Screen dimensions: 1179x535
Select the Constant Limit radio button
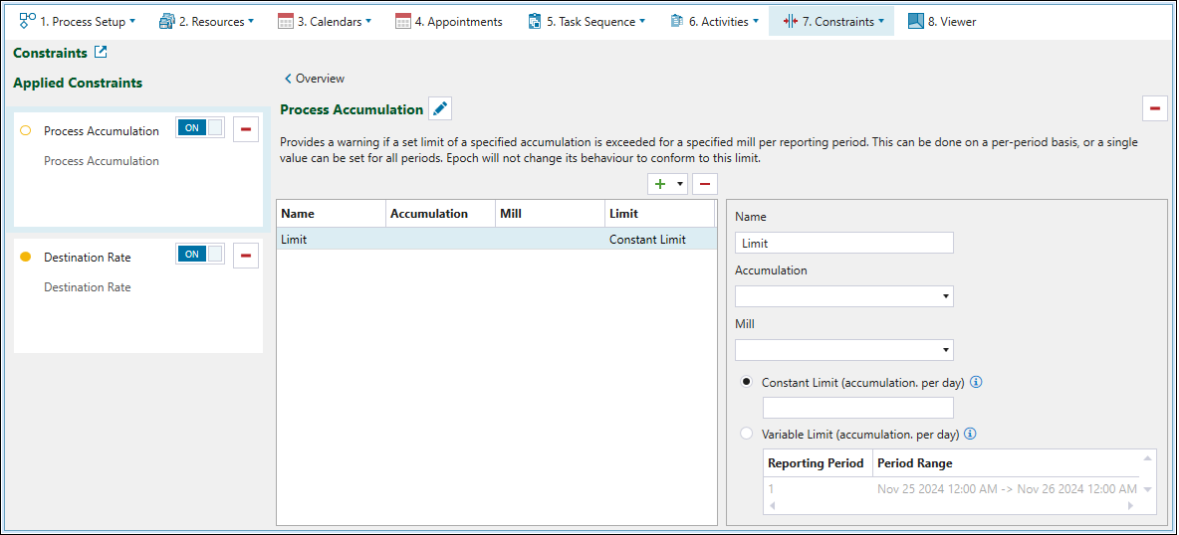pos(747,382)
